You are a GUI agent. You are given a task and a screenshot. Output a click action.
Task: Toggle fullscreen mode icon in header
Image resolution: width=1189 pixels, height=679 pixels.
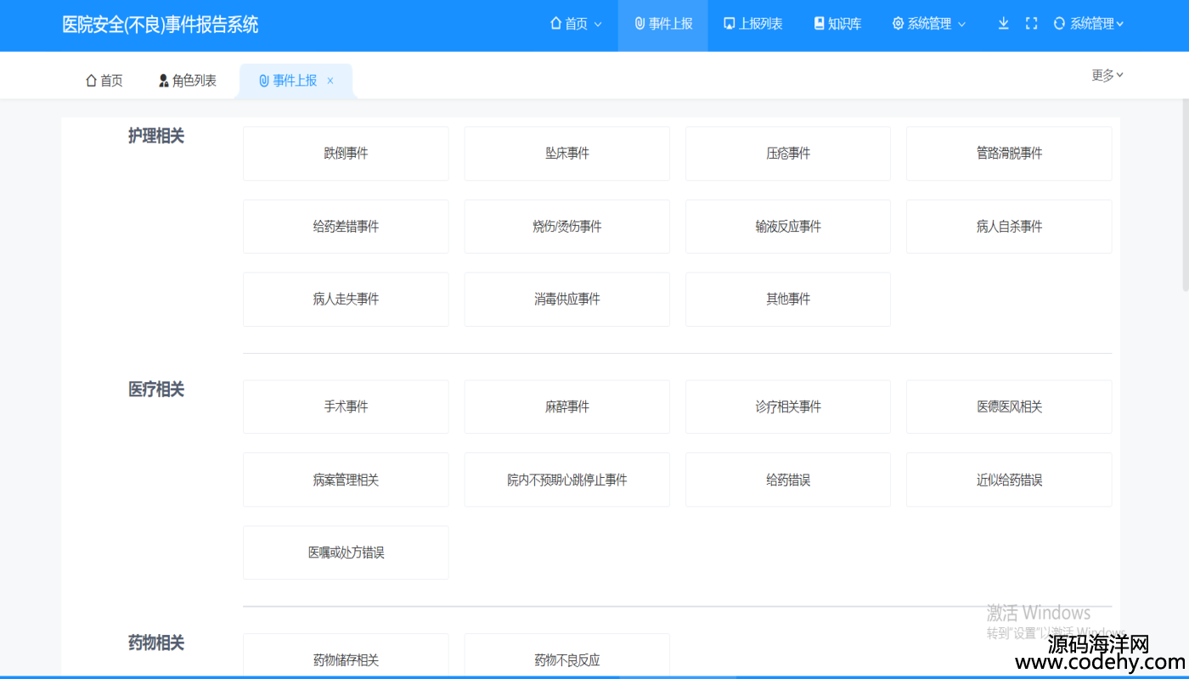click(x=1031, y=24)
